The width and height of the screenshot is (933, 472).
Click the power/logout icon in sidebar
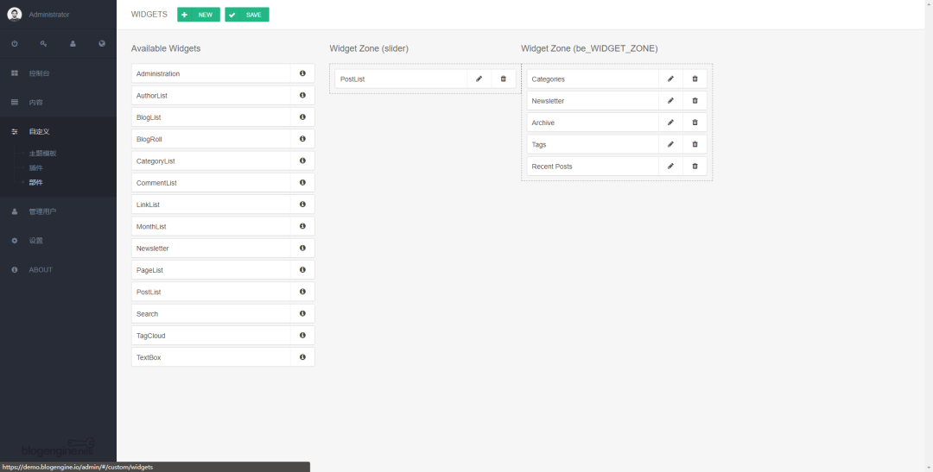15,43
